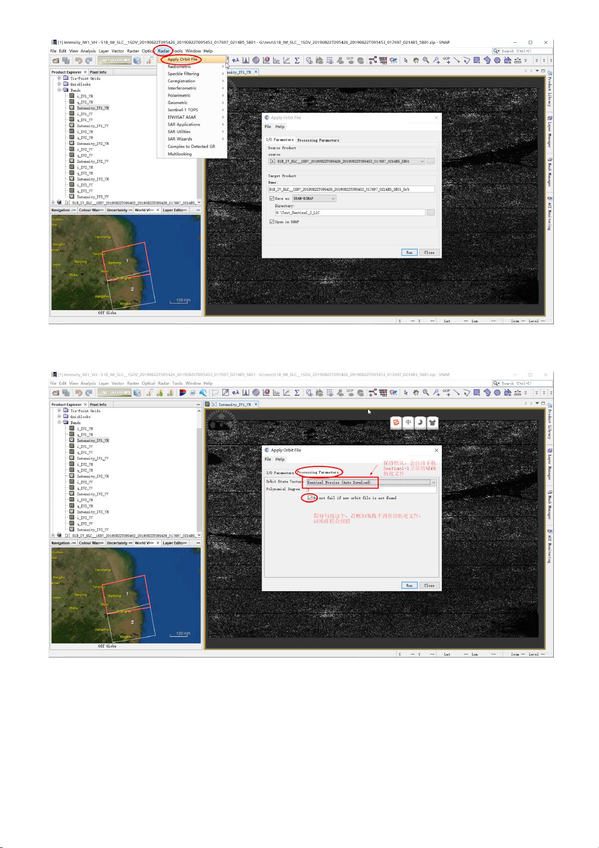Viewport: 599px width, 848px height.
Task: Click Undo icon in Processing Parameters screenshot toolbar
Action: [x=78, y=393]
